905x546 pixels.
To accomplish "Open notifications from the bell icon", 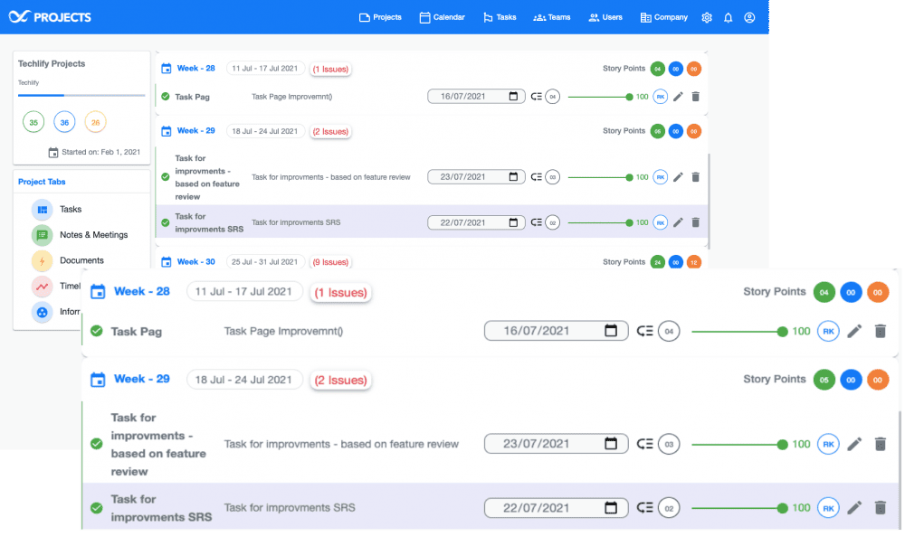I will click(x=728, y=17).
